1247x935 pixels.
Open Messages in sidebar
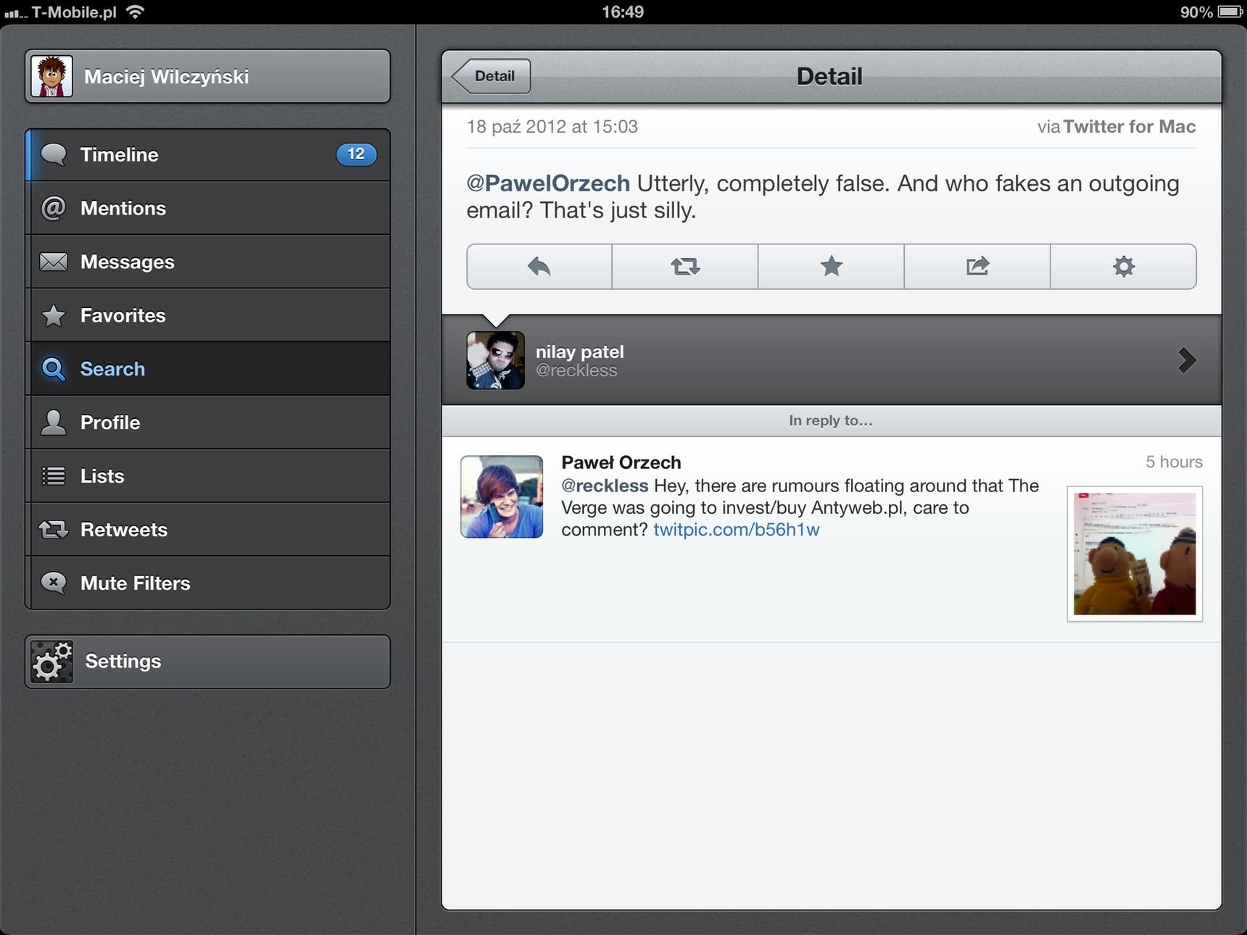(x=208, y=262)
